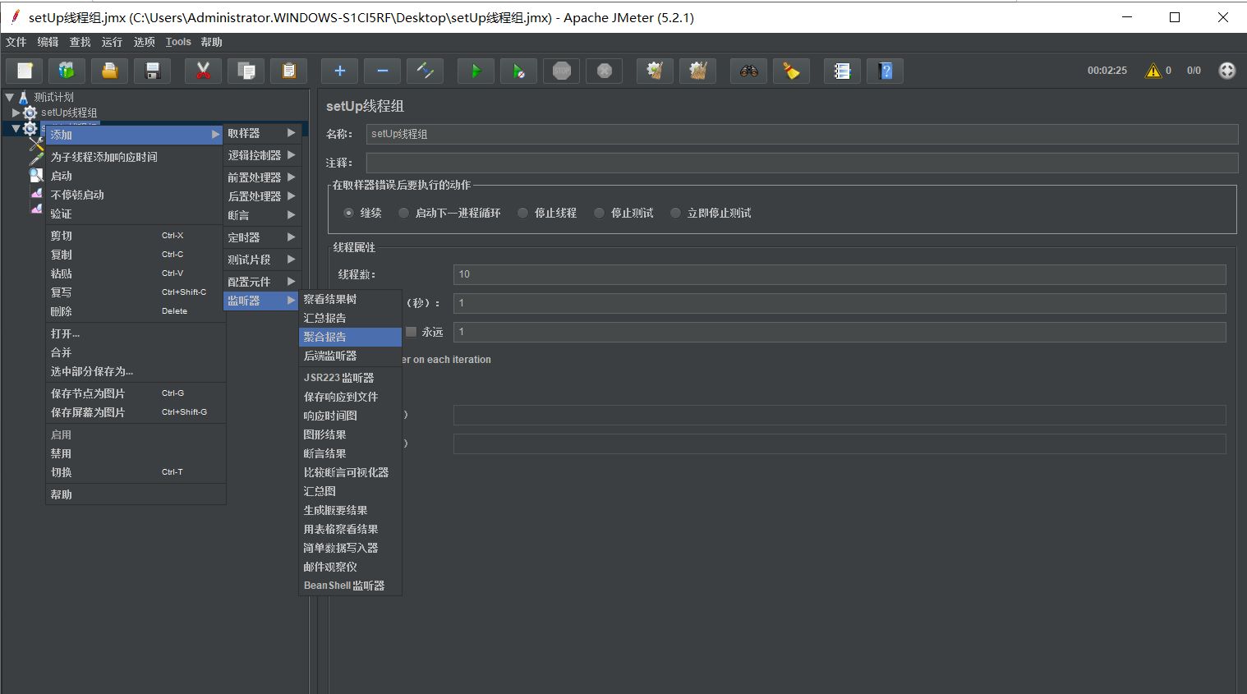Toggle the 永远 loop checkbox
This screenshot has height=694, width=1247.
[x=412, y=332]
